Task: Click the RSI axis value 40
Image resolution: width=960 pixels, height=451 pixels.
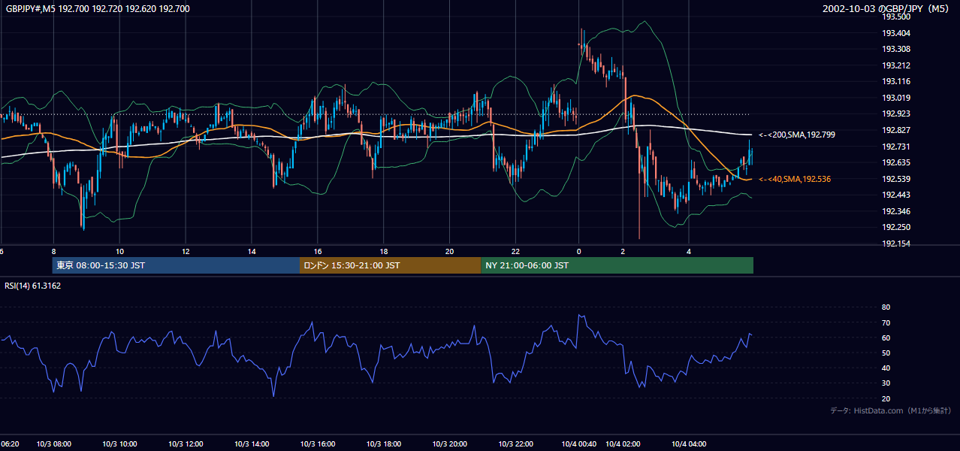Action: 886,368
